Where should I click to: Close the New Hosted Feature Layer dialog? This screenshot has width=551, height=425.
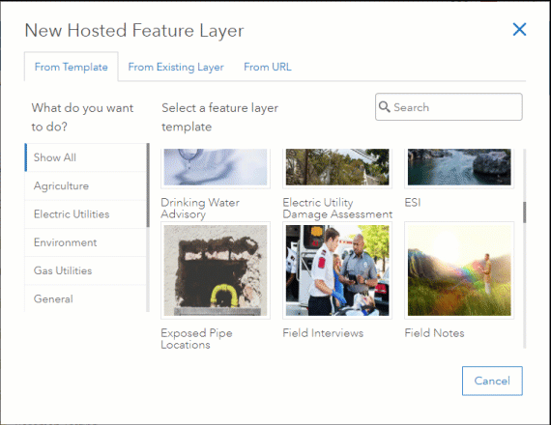point(519,30)
